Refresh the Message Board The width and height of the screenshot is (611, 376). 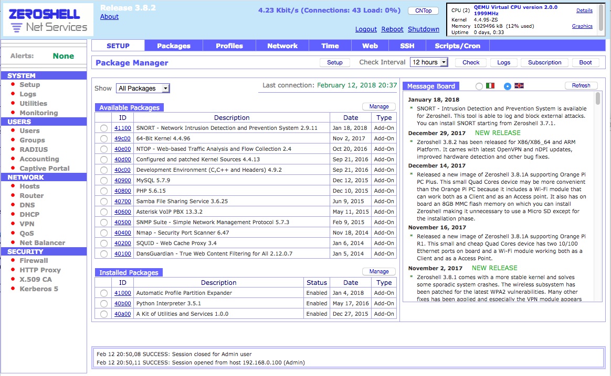click(x=581, y=85)
